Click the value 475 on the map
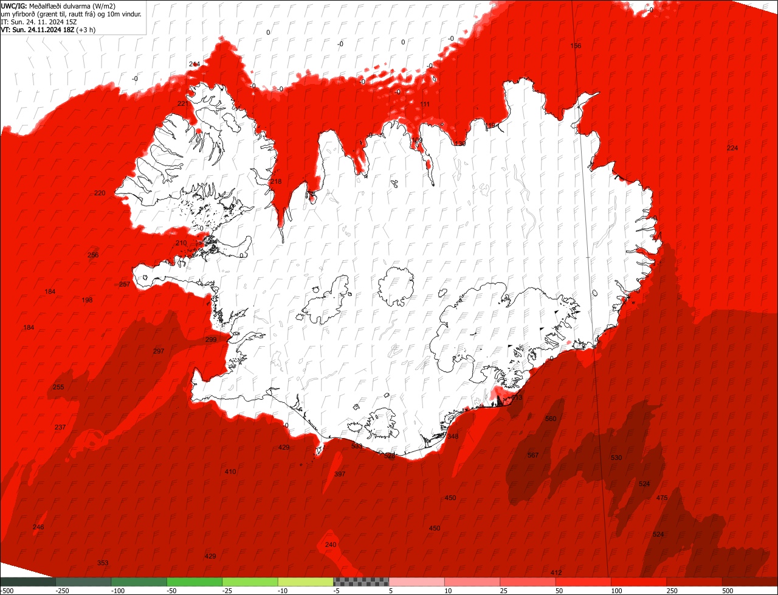 (x=662, y=498)
